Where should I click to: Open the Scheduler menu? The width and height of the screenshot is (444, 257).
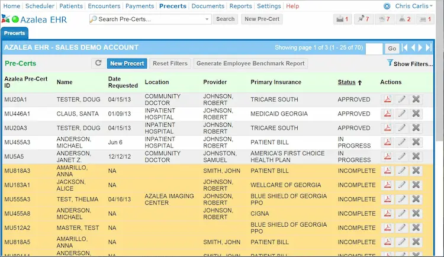tap(40, 6)
